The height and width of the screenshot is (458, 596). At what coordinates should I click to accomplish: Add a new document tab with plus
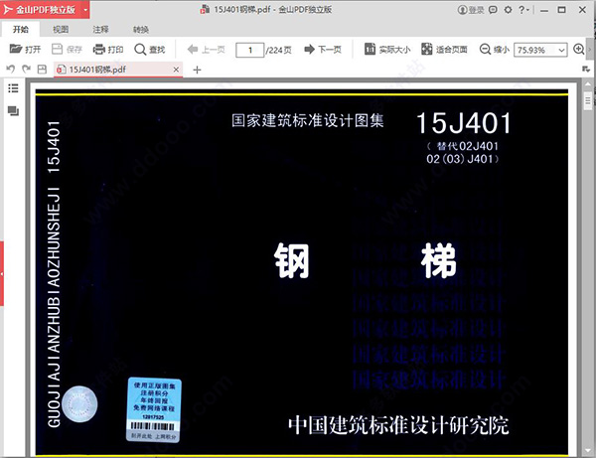(197, 70)
